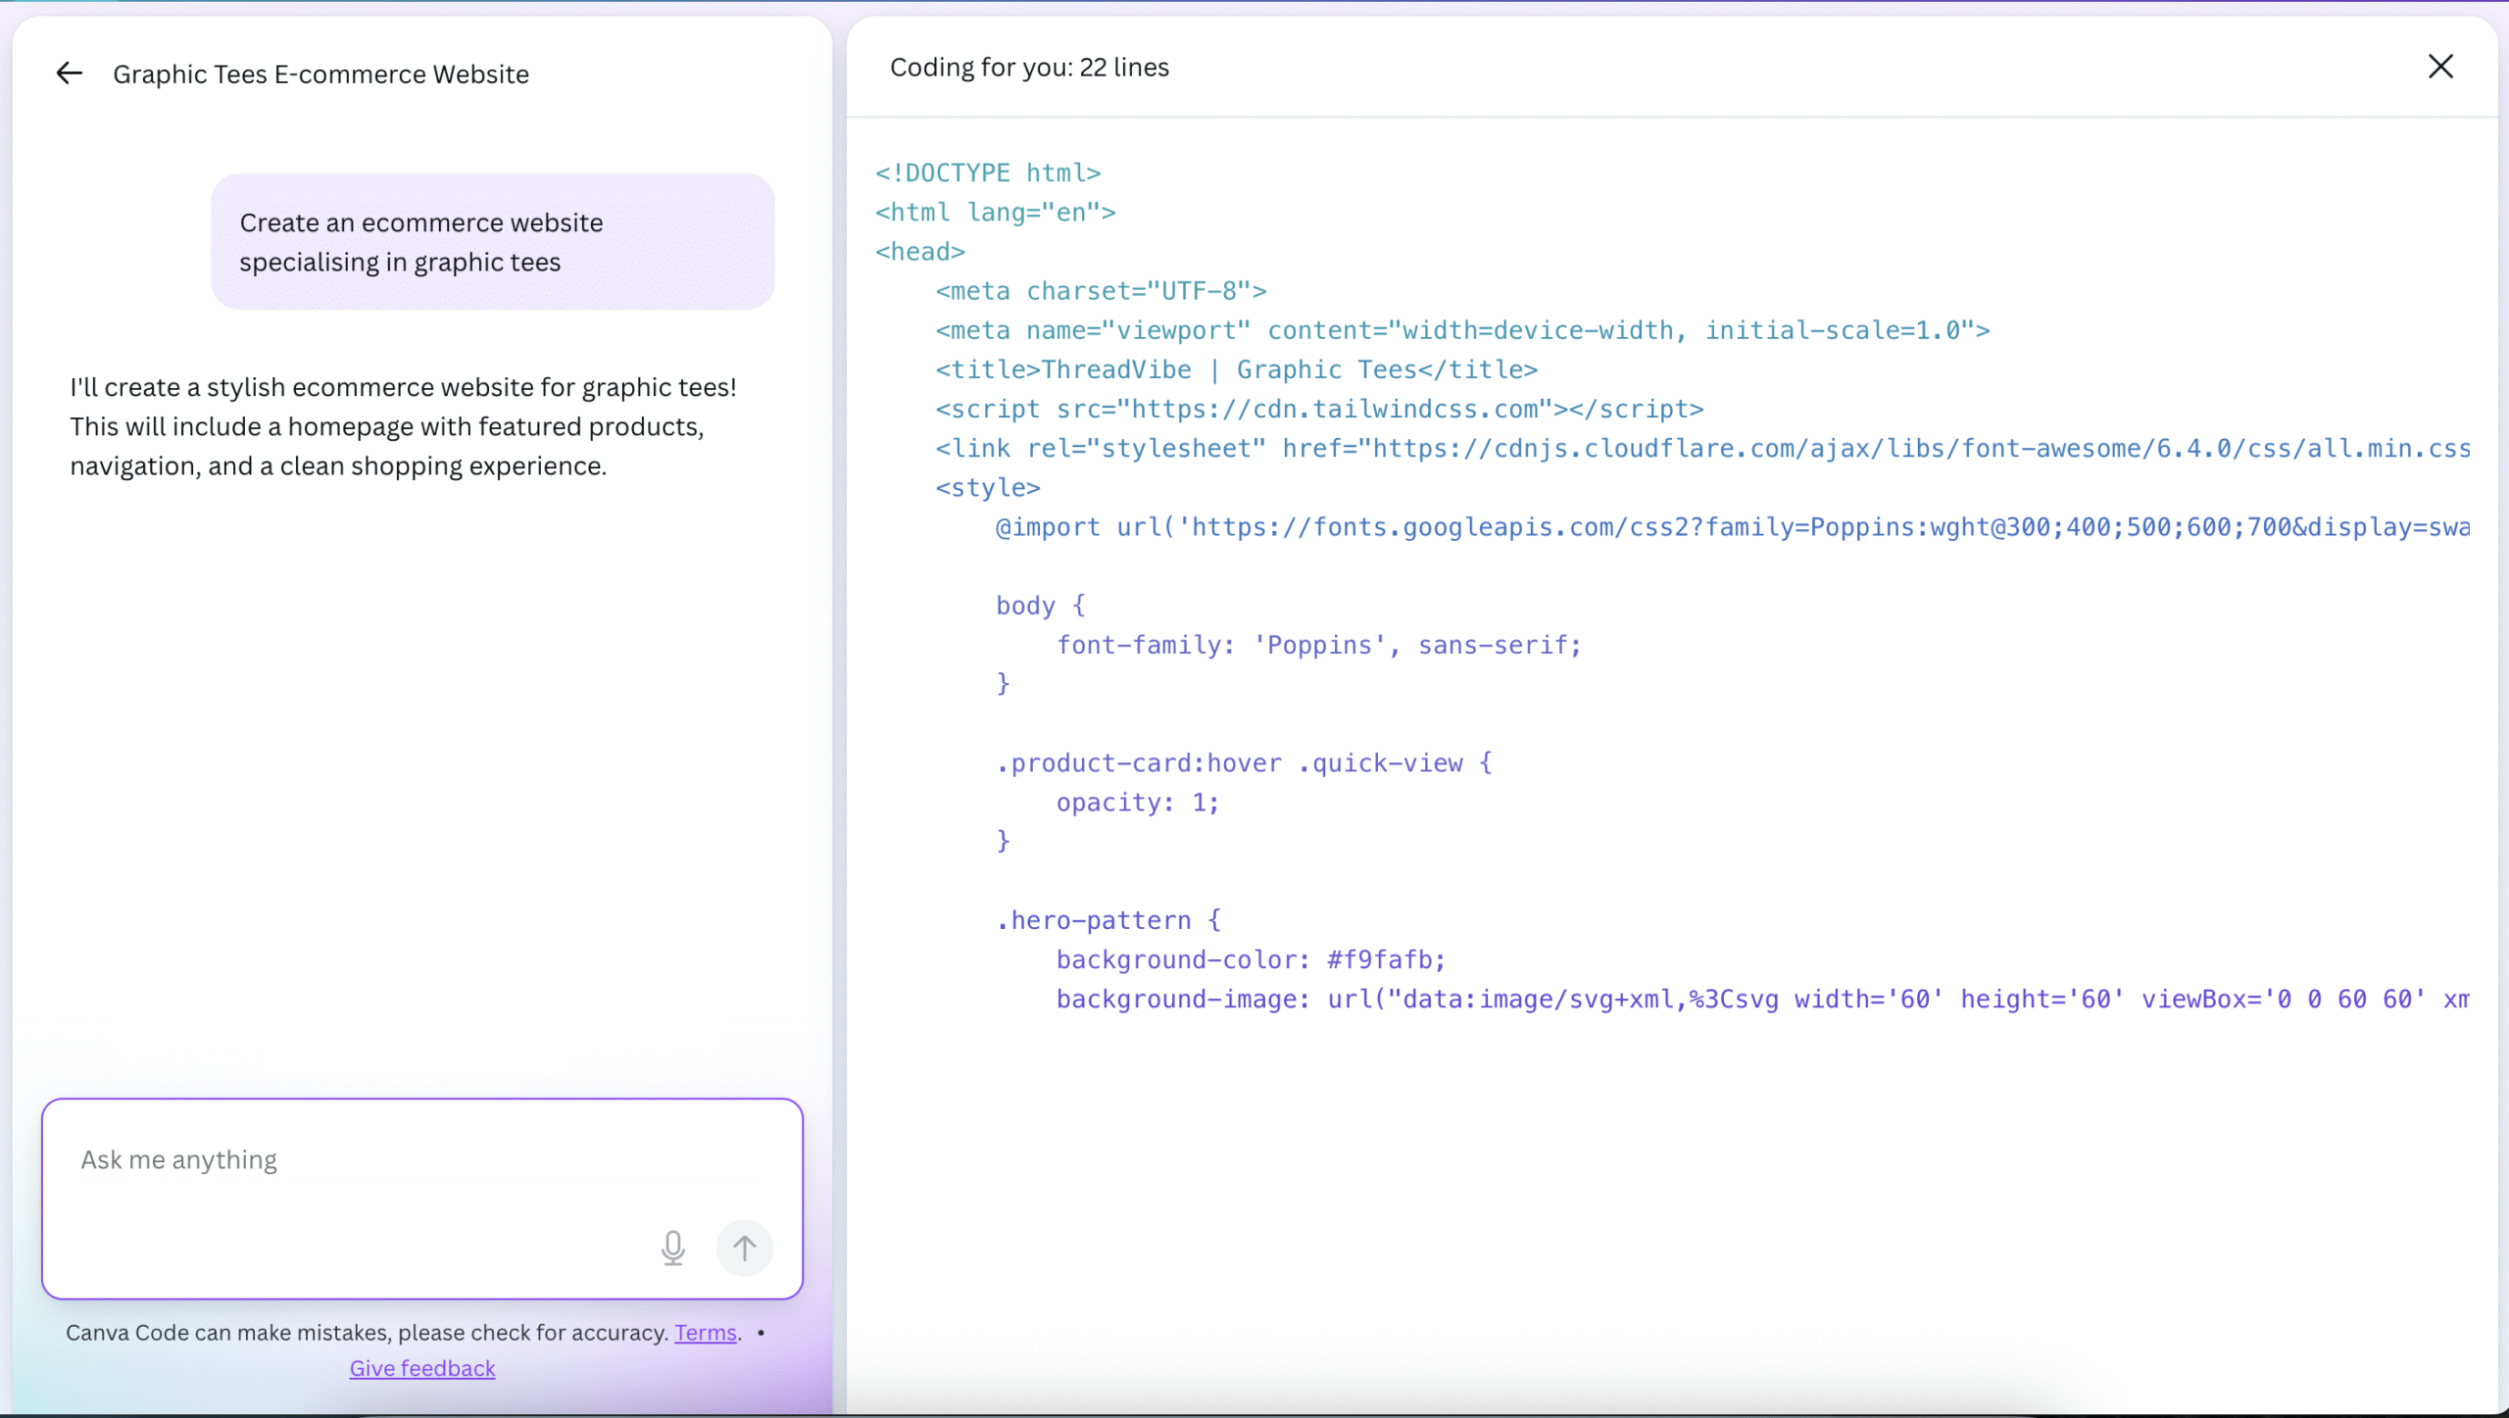Click the 'Coding for you: 22 lines' header
This screenshot has height=1418, width=2509.
click(x=1029, y=68)
